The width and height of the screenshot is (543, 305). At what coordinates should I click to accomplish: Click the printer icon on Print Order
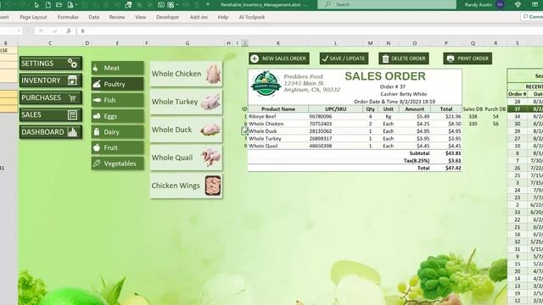pyautogui.click(x=451, y=58)
